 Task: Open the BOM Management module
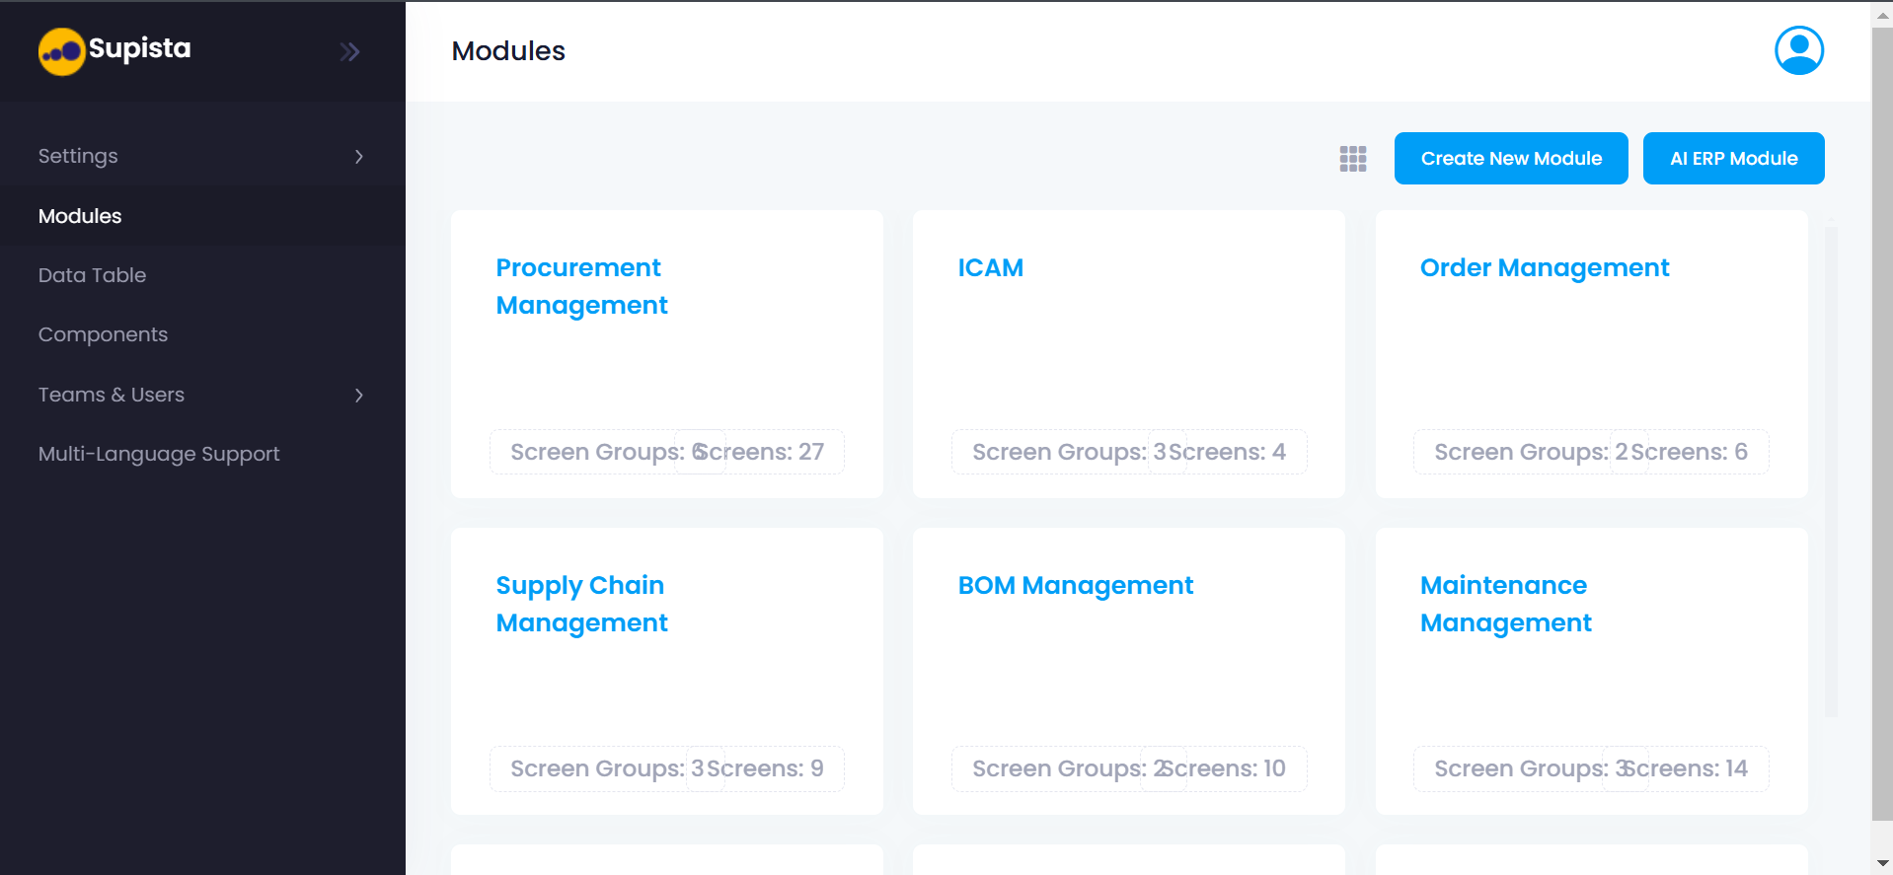pos(1075,585)
